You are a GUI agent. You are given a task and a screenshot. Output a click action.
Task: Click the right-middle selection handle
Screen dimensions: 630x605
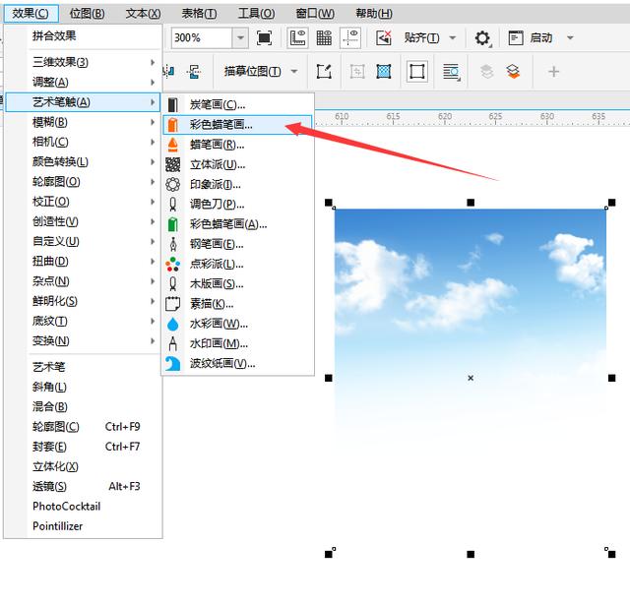point(611,378)
